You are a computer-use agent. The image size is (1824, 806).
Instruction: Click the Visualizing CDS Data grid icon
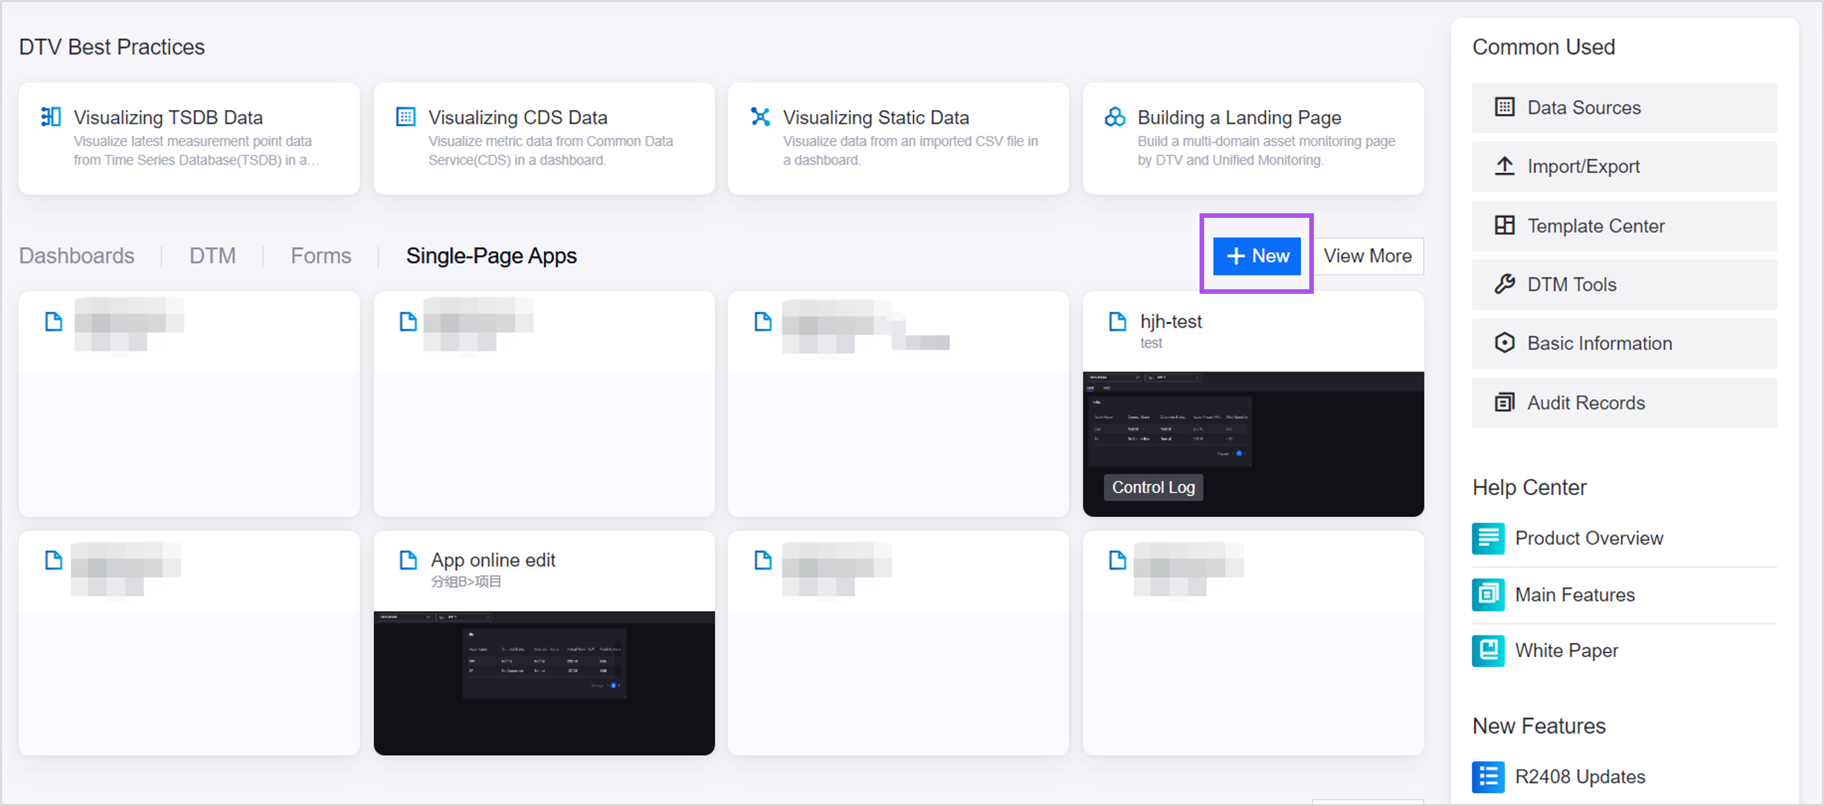pos(405,117)
